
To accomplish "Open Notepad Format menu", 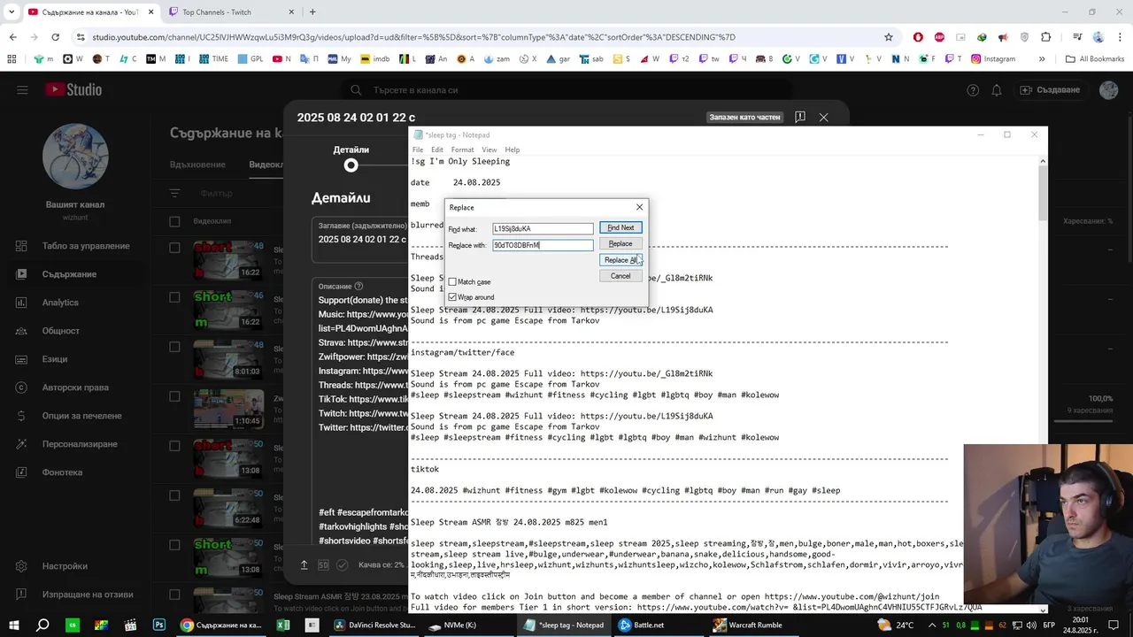I will point(462,150).
